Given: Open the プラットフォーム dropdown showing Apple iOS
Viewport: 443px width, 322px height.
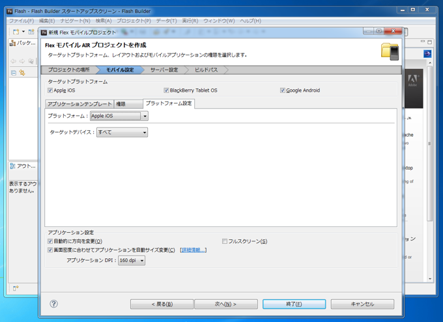Looking at the screenshot, I should click(119, 116).
